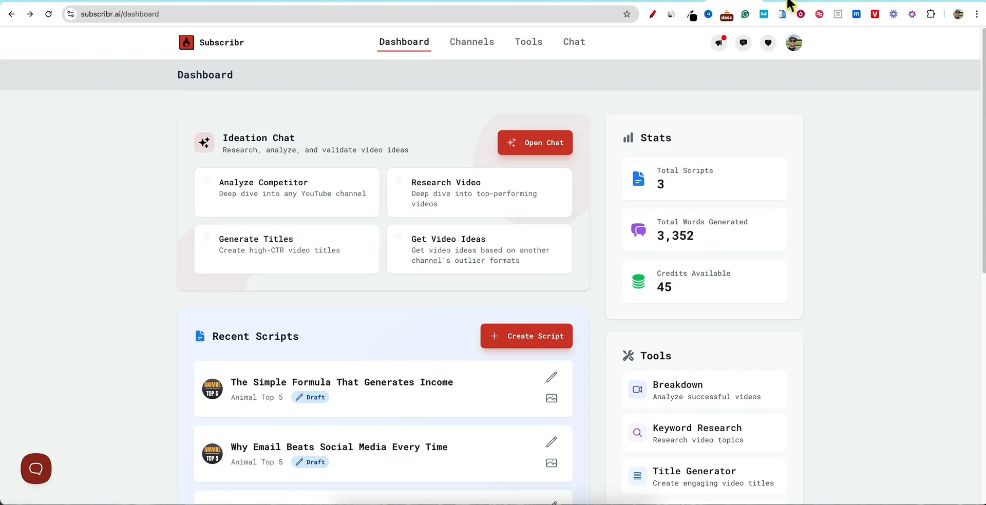
Task: Open the Title Generator tool
Action: (x=704, y=476)
